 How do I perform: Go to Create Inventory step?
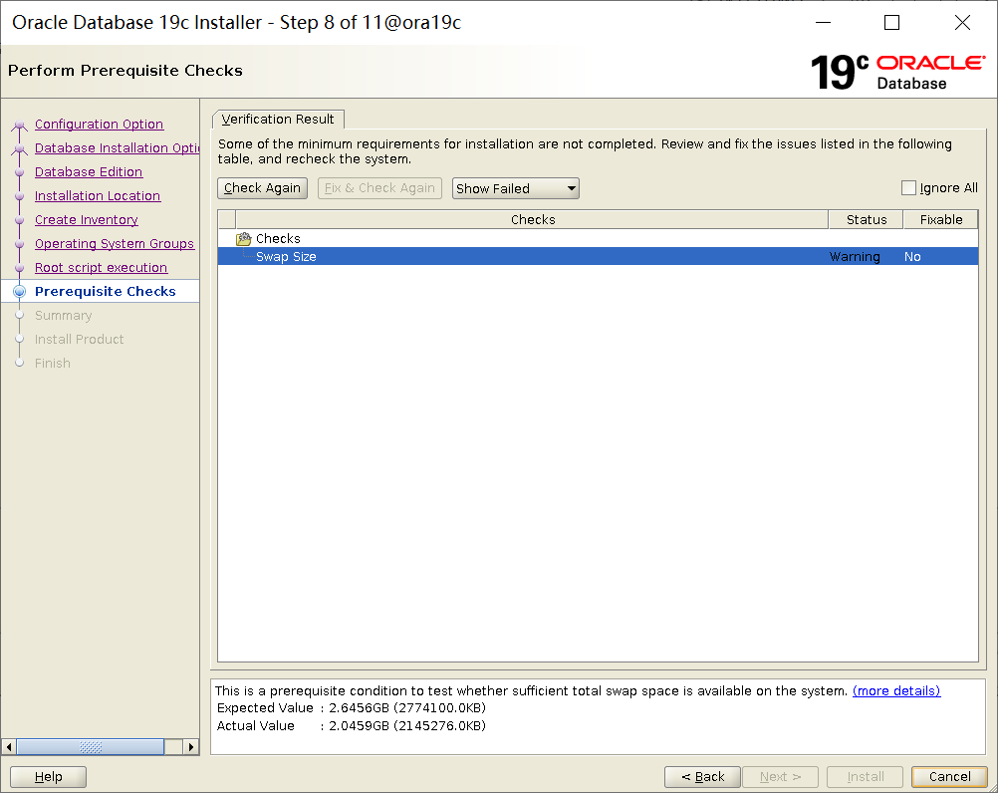click(x=87, y=219)
